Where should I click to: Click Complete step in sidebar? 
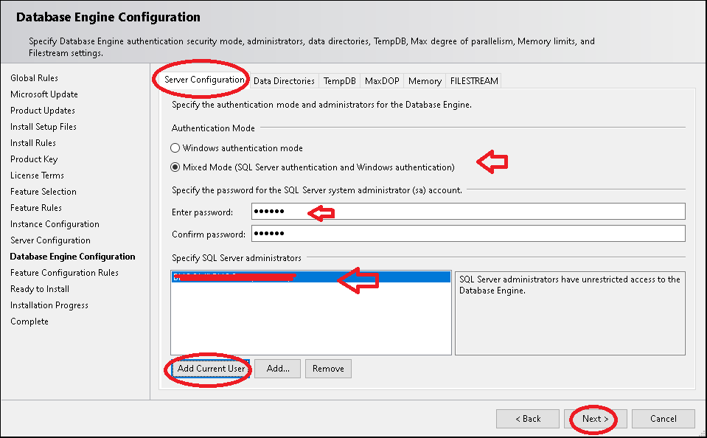pos(29,321)
